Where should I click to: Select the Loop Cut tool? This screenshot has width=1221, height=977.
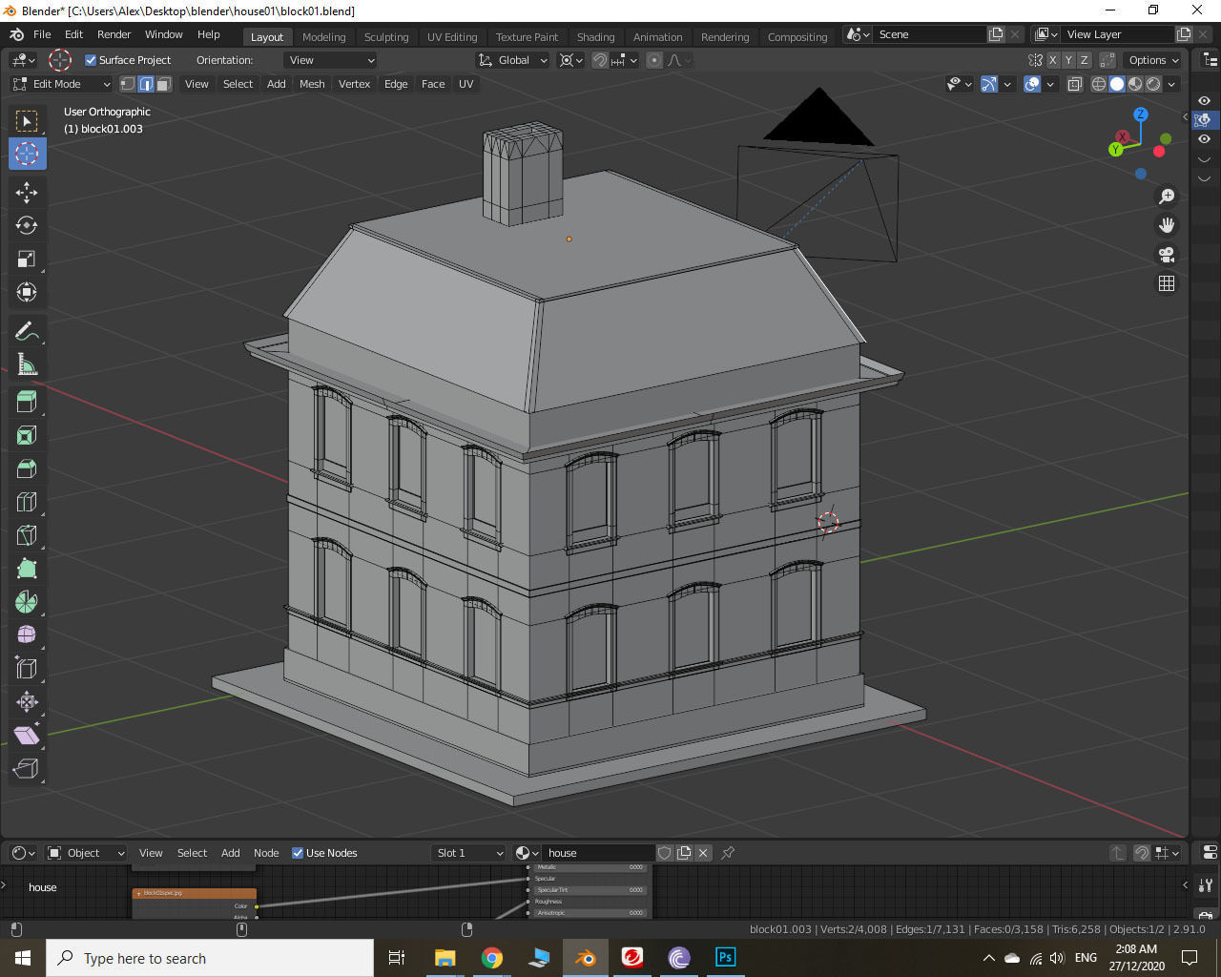pos(27,502)
